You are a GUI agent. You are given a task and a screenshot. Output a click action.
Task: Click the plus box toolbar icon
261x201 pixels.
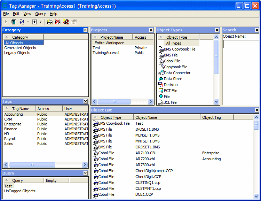34,22
